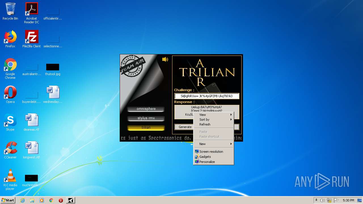The width and height of the screenshot is (363, 204).
Task: Select the highlighted trilian product button
Action: 146,127
